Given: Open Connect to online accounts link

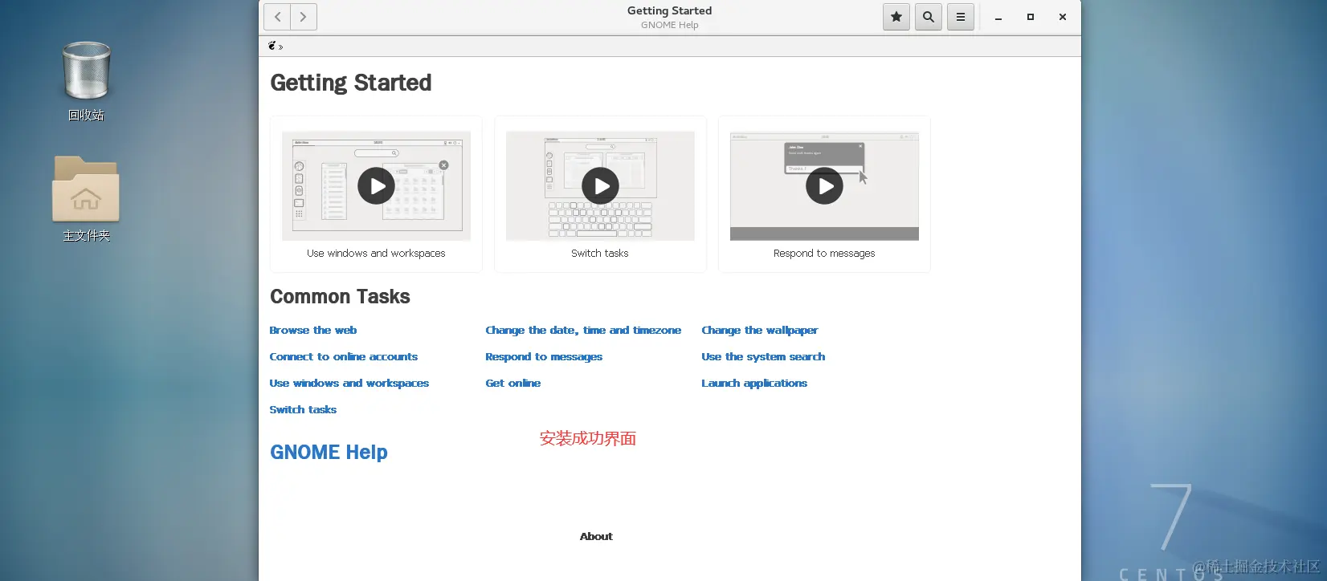Looking at the screenshot, I should (344, 356).
